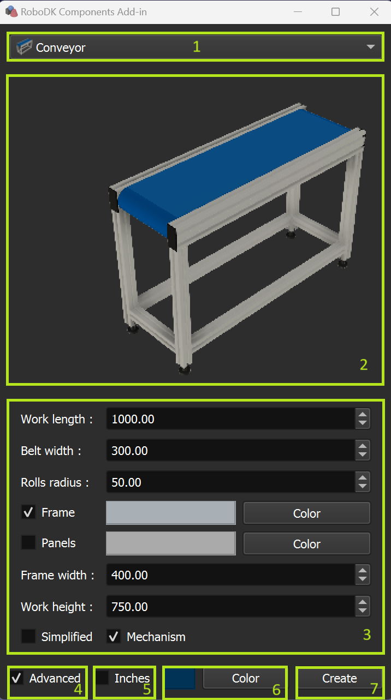Screen dimensions: 391x700
Task: Open the belt Color button at bottom
Action: coord(245,679)
